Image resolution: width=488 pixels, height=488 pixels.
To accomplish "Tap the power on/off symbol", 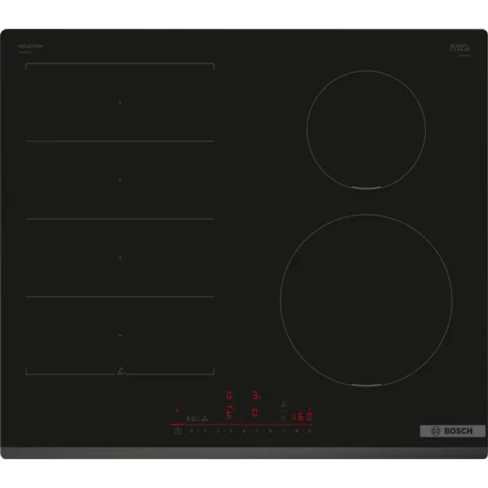I will coord(178,431).
